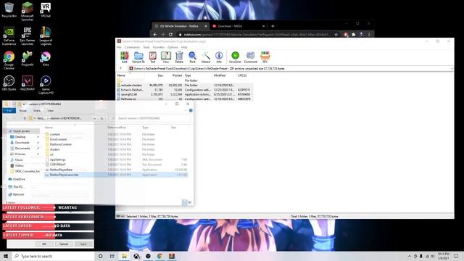Open the Favorites menu in WinRAR

click(158, 47)
